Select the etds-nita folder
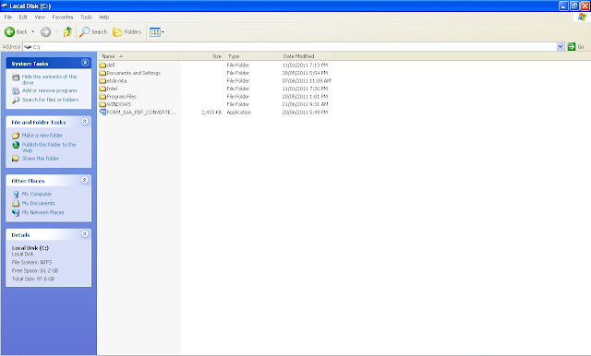The image size is (591, 356). 116,81
